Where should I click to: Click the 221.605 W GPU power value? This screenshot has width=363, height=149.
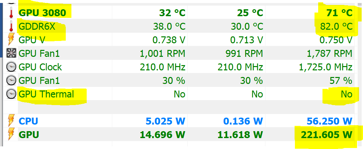tap(327, 135)
